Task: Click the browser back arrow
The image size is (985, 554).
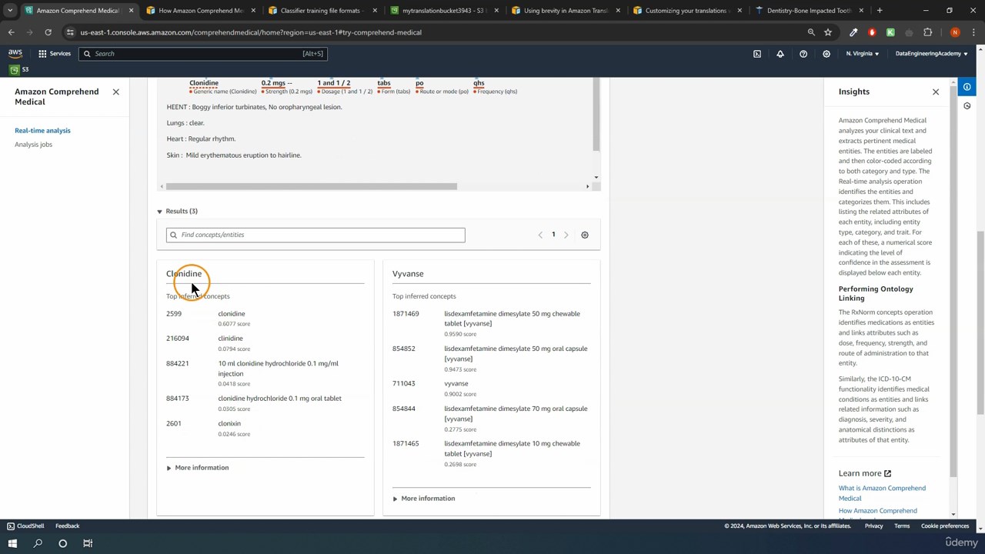Action: click(x=11, y=32)
